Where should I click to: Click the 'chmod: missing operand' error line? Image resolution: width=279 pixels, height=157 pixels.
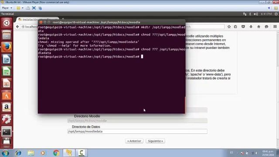88,42
